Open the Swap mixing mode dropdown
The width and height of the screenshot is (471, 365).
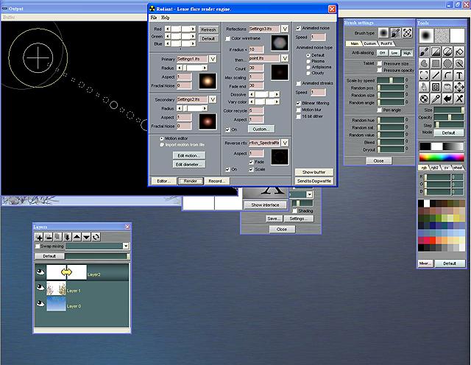click(126, 246)
